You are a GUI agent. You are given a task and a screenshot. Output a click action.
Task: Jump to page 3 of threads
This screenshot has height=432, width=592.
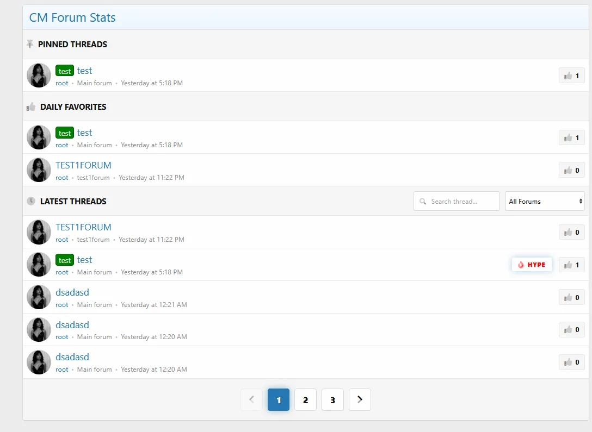pyautogui.click(x=332, y=400)
